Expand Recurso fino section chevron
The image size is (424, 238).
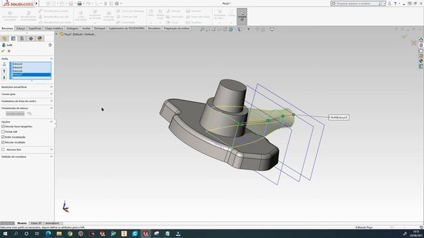pos(52,149)
